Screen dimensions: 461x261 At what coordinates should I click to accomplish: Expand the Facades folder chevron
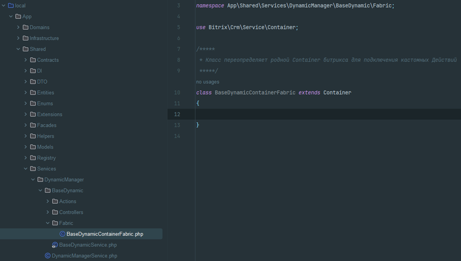tap(26, 126)
